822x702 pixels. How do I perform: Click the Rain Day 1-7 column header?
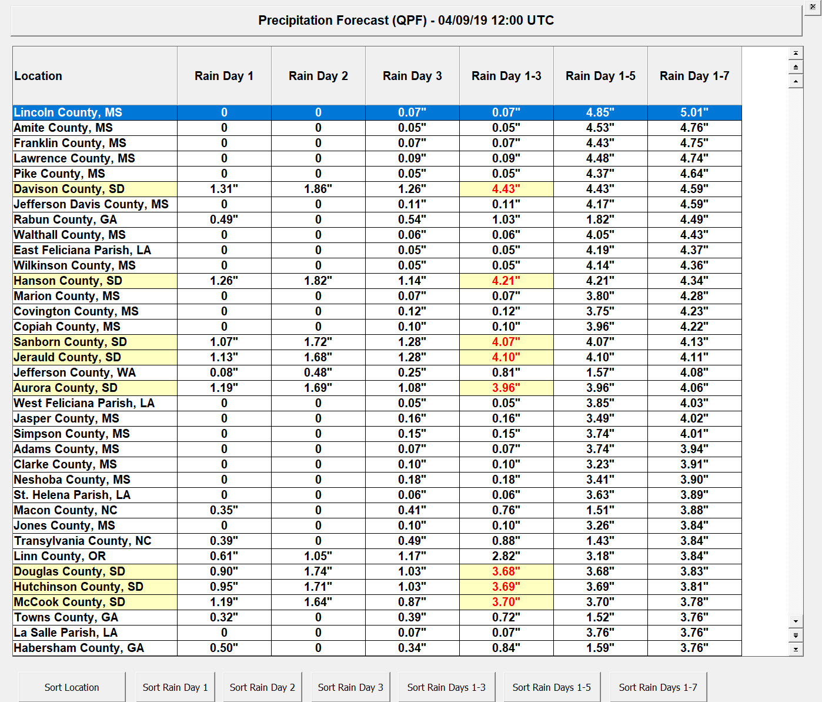pos(694,76)
